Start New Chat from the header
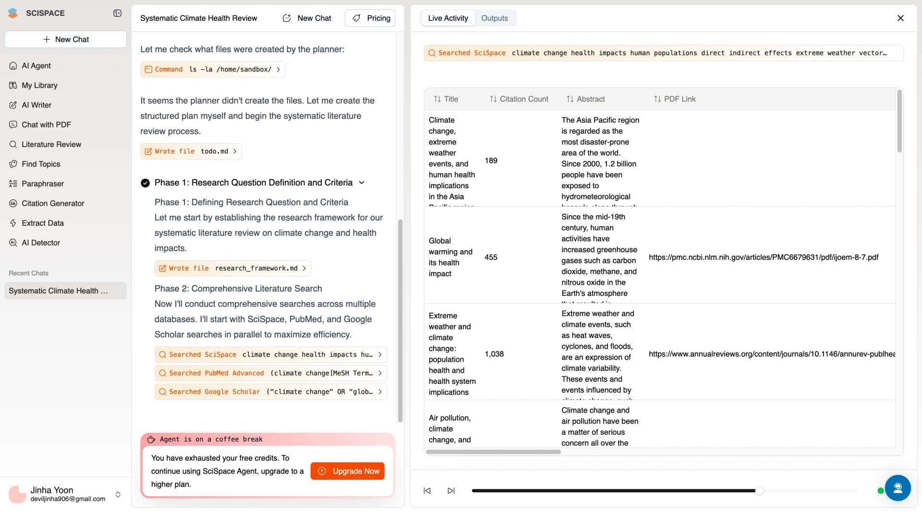The width and height of the screenshot is (922, 512). [x=308, y=18]
